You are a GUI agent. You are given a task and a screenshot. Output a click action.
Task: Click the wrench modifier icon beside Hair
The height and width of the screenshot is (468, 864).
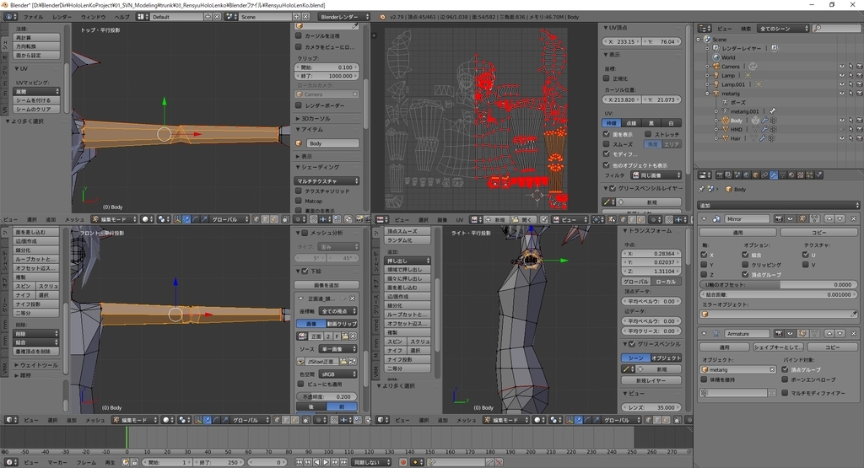tap(763, 138)
